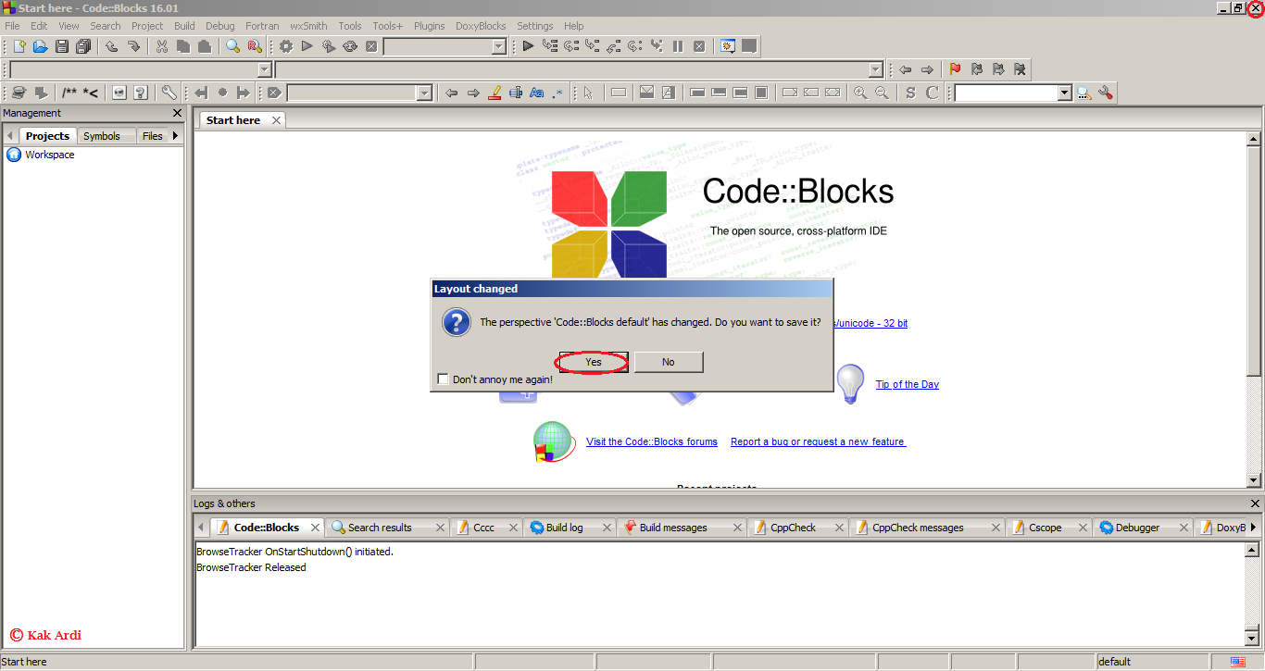This screenshot has width=1265, height=671.
Task: Click the Find toolbar magnifier icon
Action: coord(232,45)
